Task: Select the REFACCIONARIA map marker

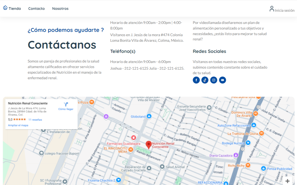Action: pyautogui.click(x=225, y=183)
